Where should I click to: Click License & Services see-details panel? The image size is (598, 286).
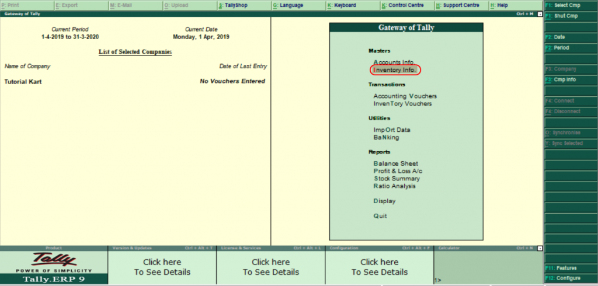pyautogui.click(x=271, y=267)
